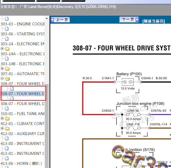Click the 刷新当前页 refresh link
171x168 pixels.
click(x=154, y=21)
